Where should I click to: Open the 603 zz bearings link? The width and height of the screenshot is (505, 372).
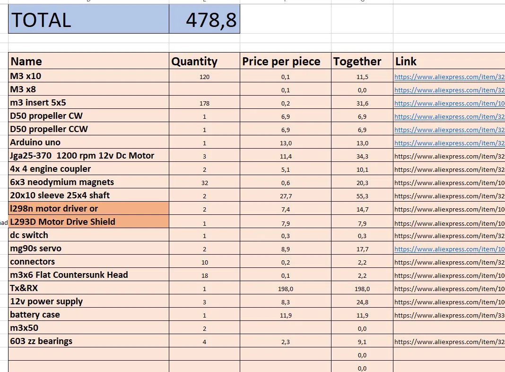[449, 342]
